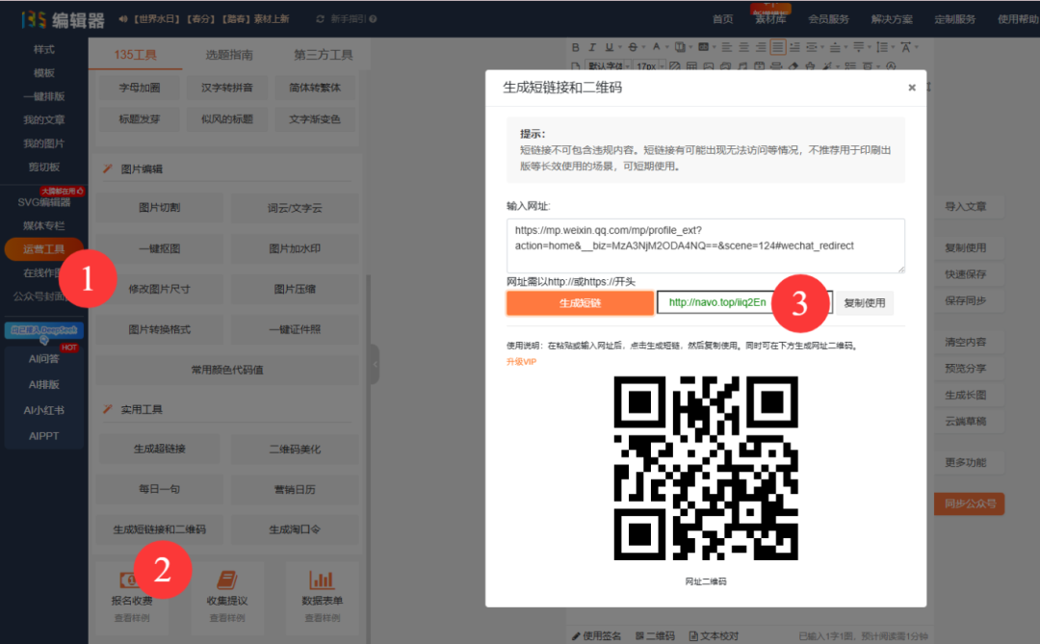Justify text alignment (highlighted icon)

click(778, 47)
